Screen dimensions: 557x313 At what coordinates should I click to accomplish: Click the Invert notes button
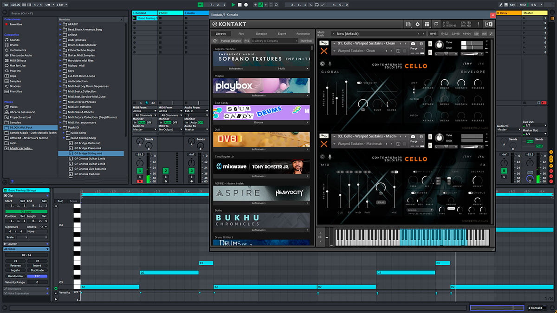pyautogui.click(x=37, y=265)
